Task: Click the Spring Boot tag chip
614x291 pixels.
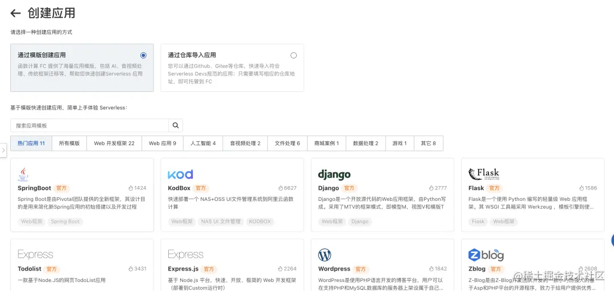Action: [65, 221]
